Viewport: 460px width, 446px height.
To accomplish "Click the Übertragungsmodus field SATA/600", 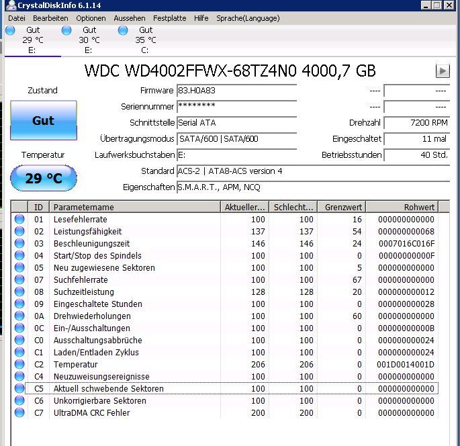I will [236, 139].
